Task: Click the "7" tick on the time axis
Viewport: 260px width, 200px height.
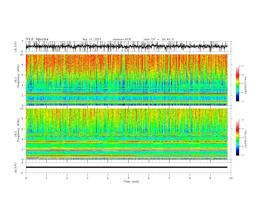Action: [x=169, y=178]
